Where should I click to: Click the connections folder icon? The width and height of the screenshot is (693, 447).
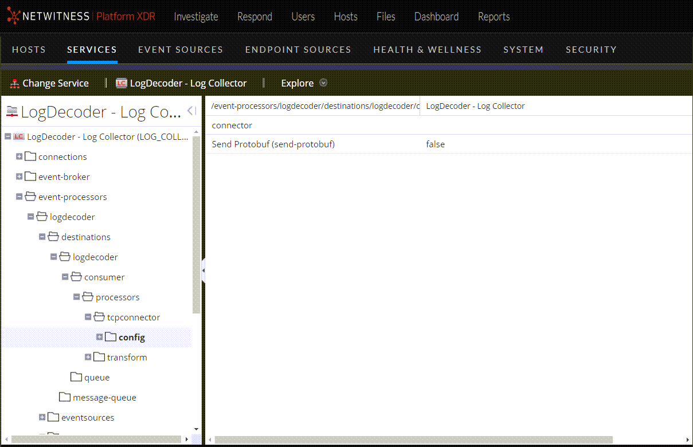pos(30,156)
